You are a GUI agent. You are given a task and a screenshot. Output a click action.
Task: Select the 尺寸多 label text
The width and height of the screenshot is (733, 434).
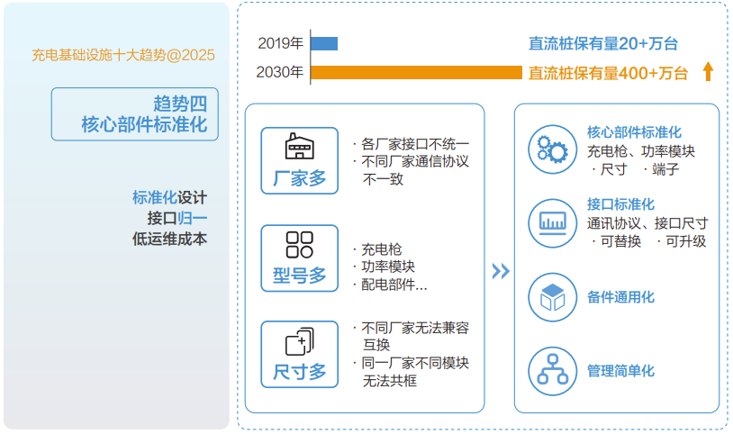click(x=299, y=372)
